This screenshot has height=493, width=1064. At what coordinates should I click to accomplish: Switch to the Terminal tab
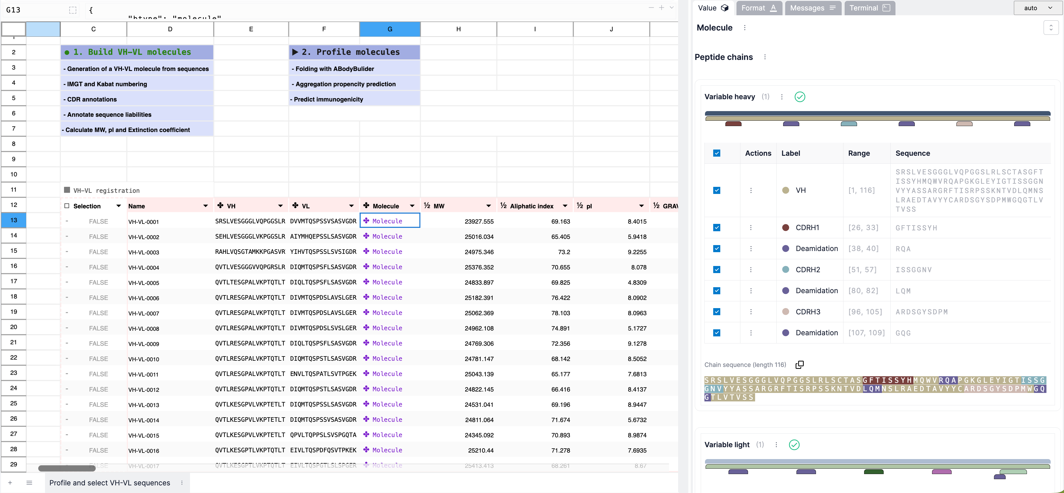pos(869,8)
